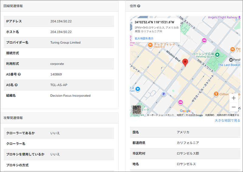Click the IP address value 204.194.50.22

pos(61,21)
